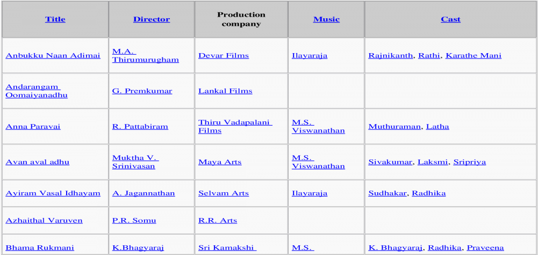The height and width of the screenshot is (255, 538).
Task: Open the Title column header link
Action: [x=55, y=19]
